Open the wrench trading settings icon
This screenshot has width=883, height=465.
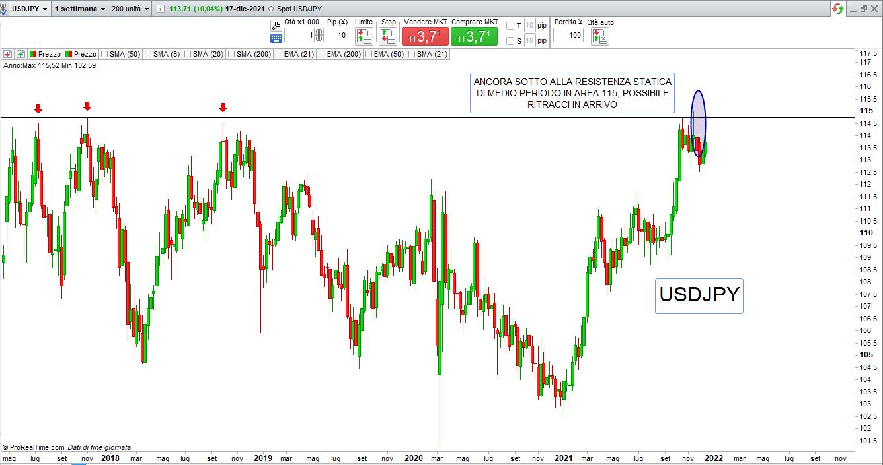(x=276, y=24)
